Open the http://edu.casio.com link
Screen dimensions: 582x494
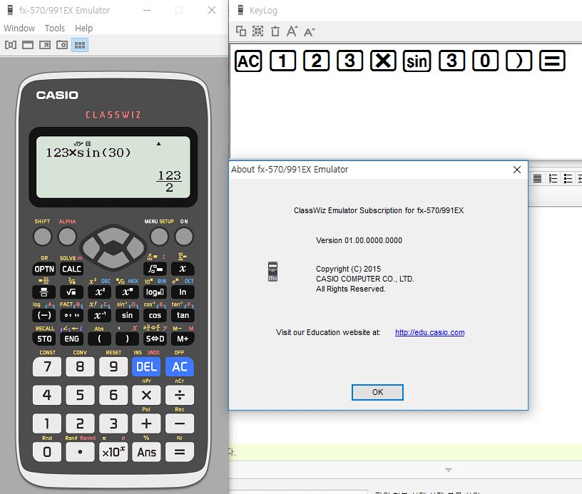(x=429, y=333)
